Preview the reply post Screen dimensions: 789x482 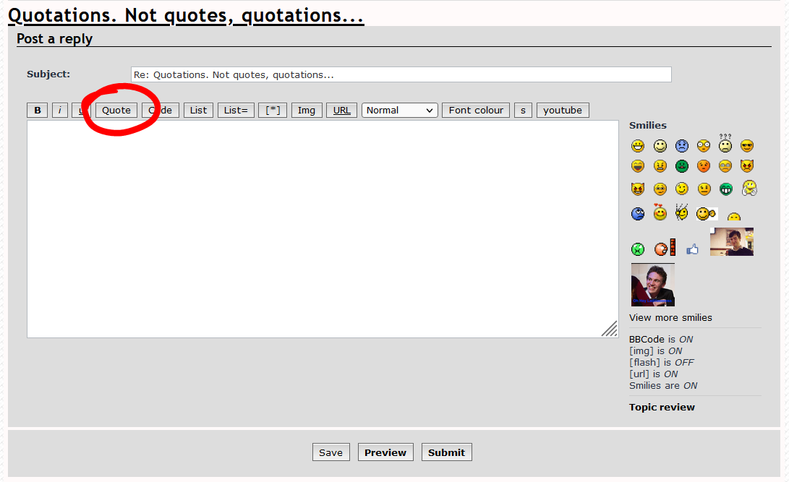[385, 452]
